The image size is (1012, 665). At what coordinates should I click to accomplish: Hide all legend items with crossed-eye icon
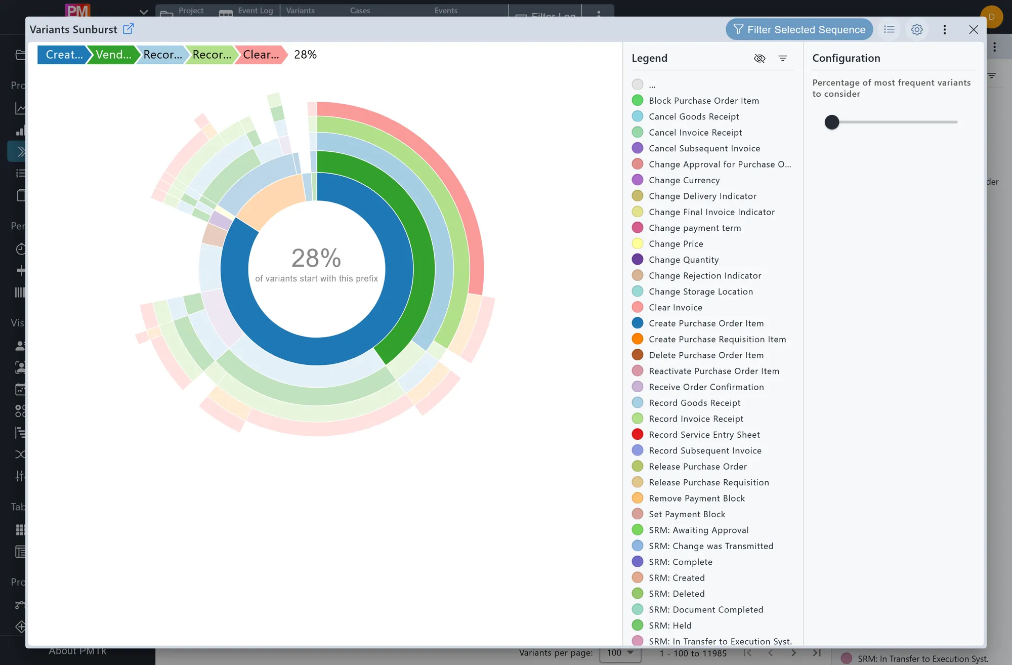760,58
